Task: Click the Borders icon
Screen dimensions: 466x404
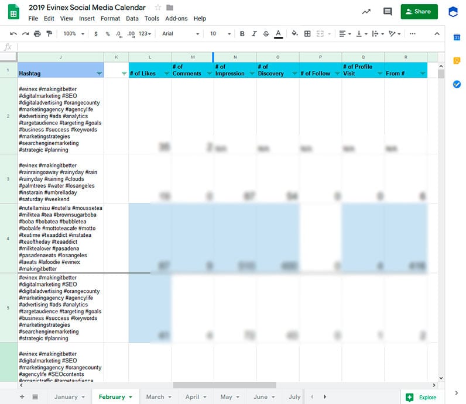Action: coord(307,34)
